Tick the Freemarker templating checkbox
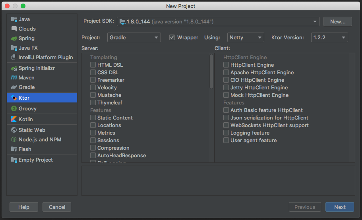362x220 pixels. (93, 80)
